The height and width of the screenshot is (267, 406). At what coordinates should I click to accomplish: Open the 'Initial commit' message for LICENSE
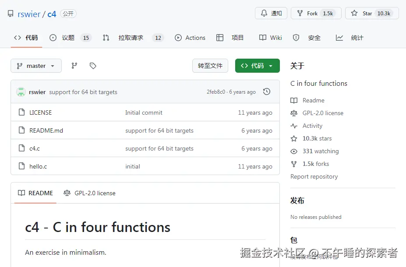point(144,112)
